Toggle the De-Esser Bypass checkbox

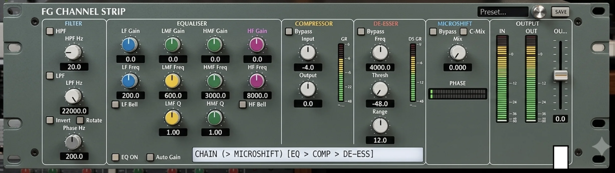click(361, 31)
